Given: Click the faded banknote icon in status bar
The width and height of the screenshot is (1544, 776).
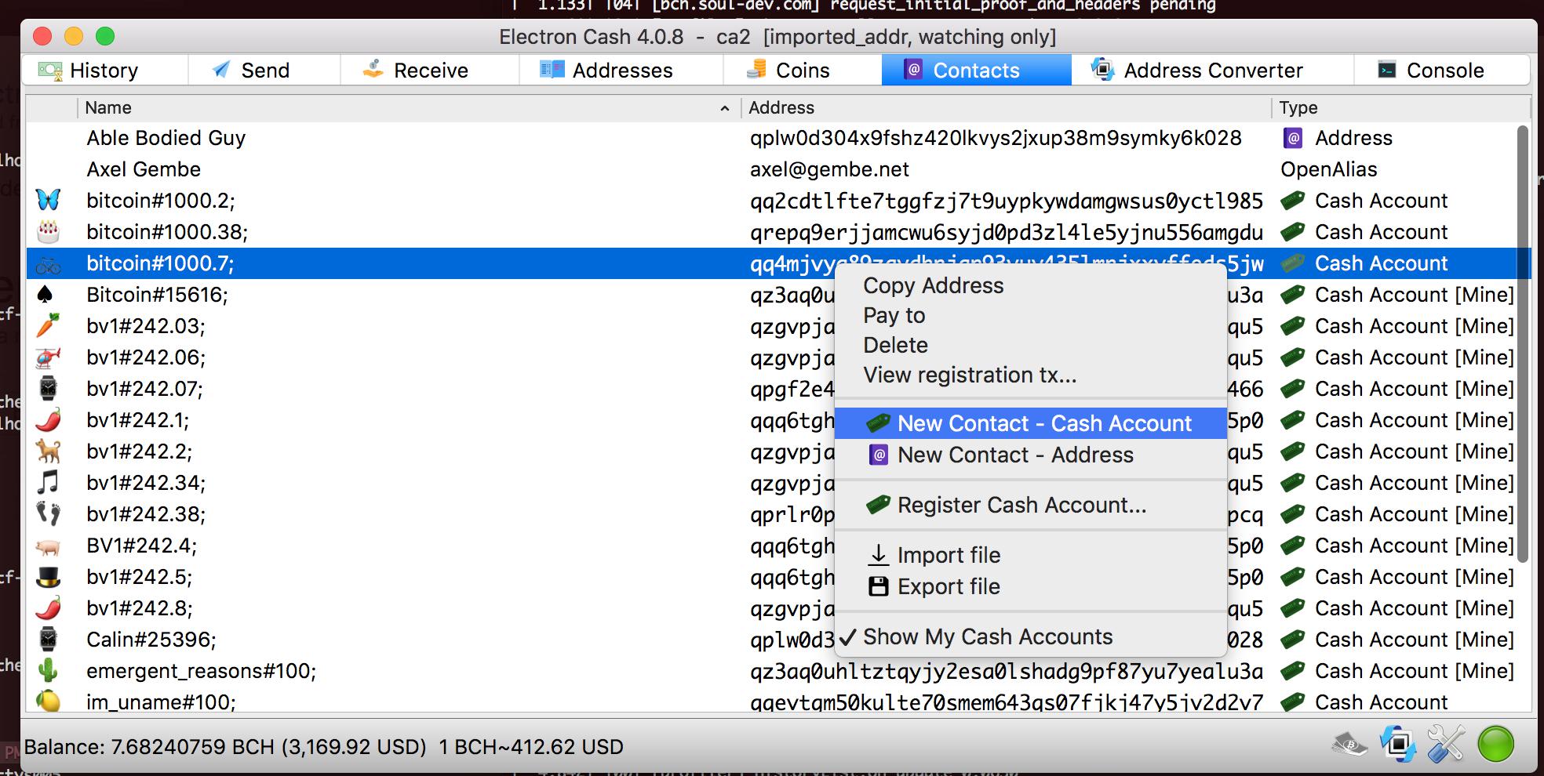Looking at the screenshot, I should coord(1349,744).
